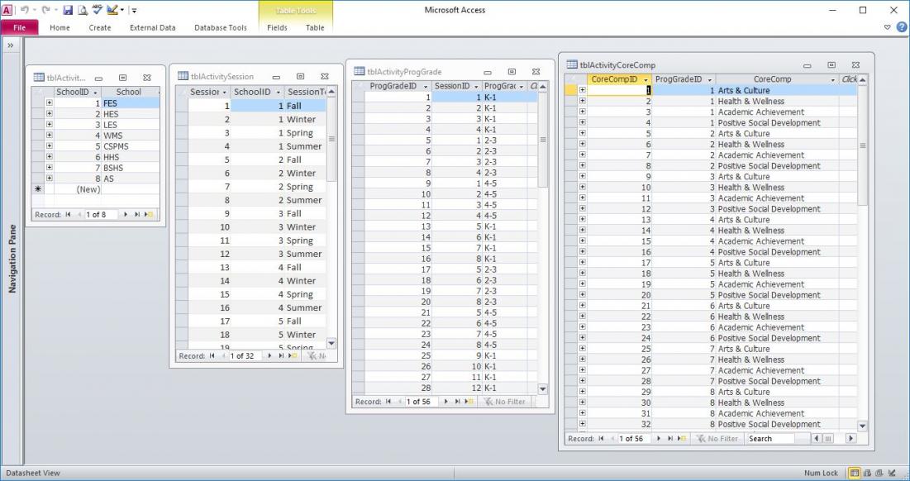Switch to Design View icon in status bar
The image size is (910, 481).
coord(891,474)
